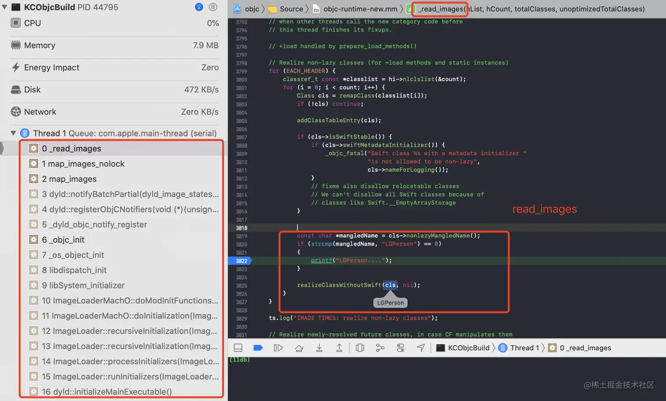Open Environment Overrides control
Viewport: 666px width, 401px height.
point(400,348)
